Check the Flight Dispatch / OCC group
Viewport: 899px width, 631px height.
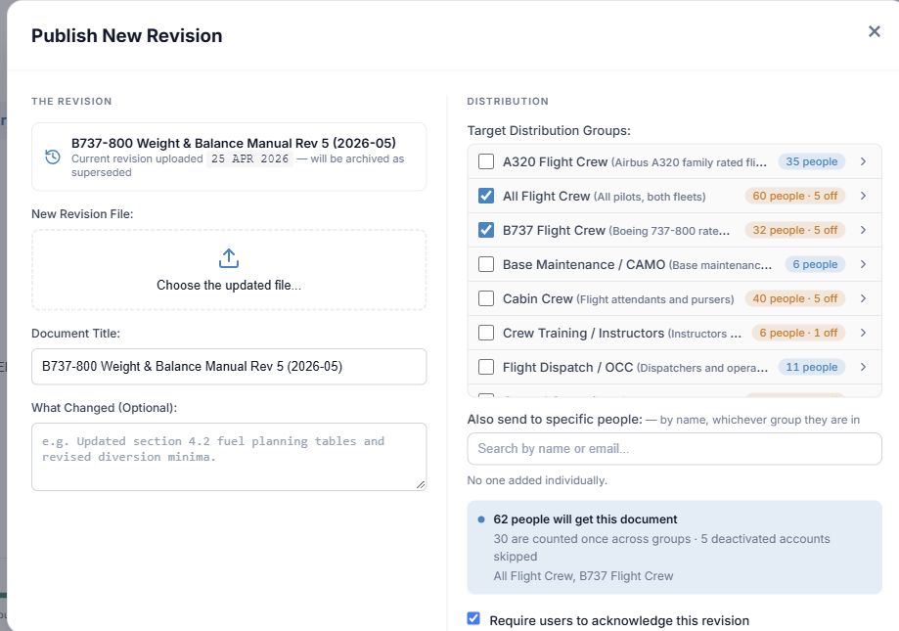[x=486, y=367]
